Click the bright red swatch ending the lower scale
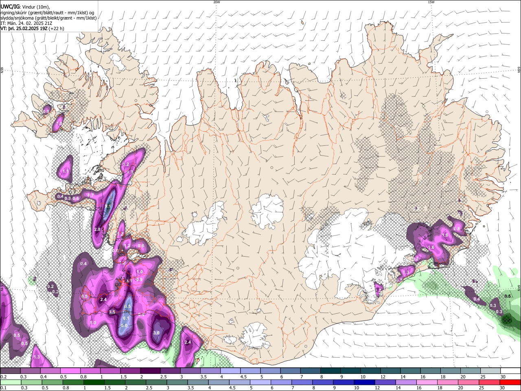The height and width of the screenshot is (391, 521). 510,382
